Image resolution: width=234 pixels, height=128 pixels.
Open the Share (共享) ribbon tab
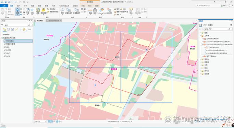53,6
